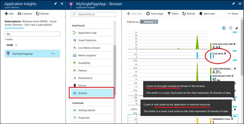Screen dimensions: 244x124
Task: Open the Time range selector
Action: point(155,14)
